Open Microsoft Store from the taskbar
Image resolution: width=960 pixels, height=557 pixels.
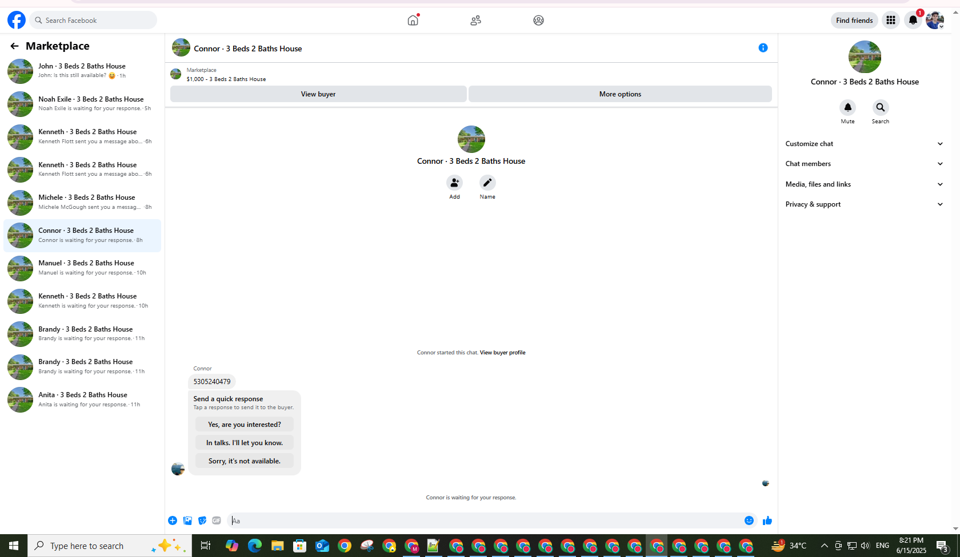pyautogui.click(x=300, y=546)
